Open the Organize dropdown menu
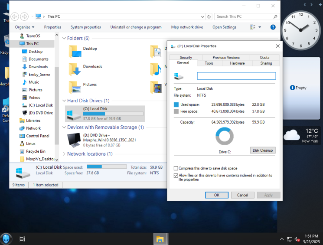Image resolution: width=323 pixels, height=245 pixels. click(25, 27)
